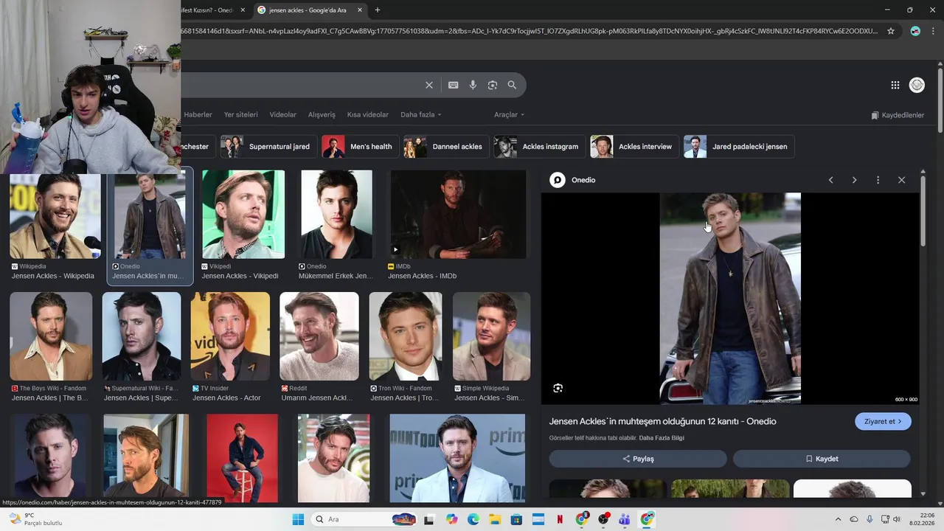
Task: Clear the search box with the X icon
Action: 429,85
